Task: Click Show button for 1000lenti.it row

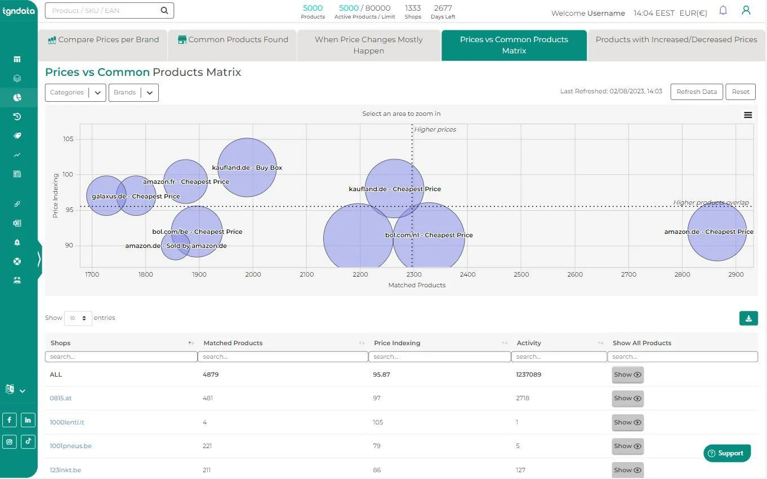Action: click(627, 422)
